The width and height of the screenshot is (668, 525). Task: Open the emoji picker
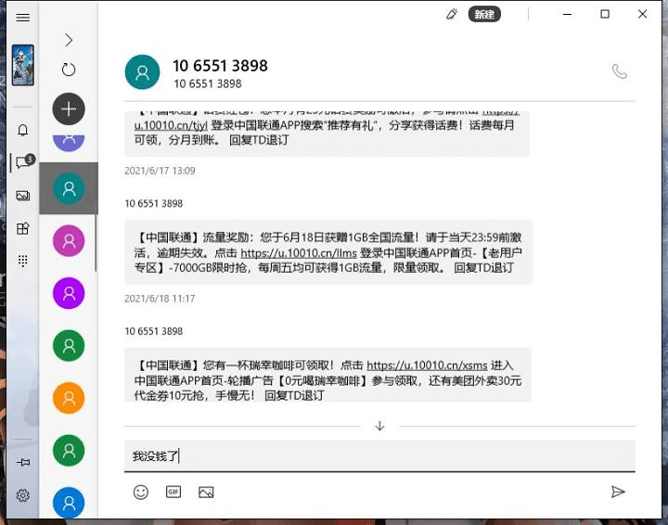(141, 493)
